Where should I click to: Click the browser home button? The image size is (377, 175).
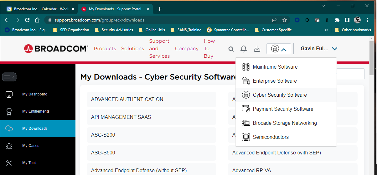[37, 20]
